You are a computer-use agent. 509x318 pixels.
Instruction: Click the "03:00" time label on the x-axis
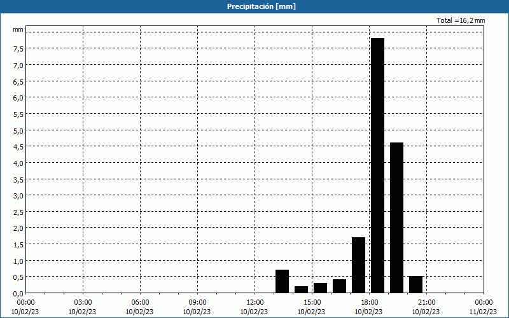pyautogui.click(x=83, y=303)
